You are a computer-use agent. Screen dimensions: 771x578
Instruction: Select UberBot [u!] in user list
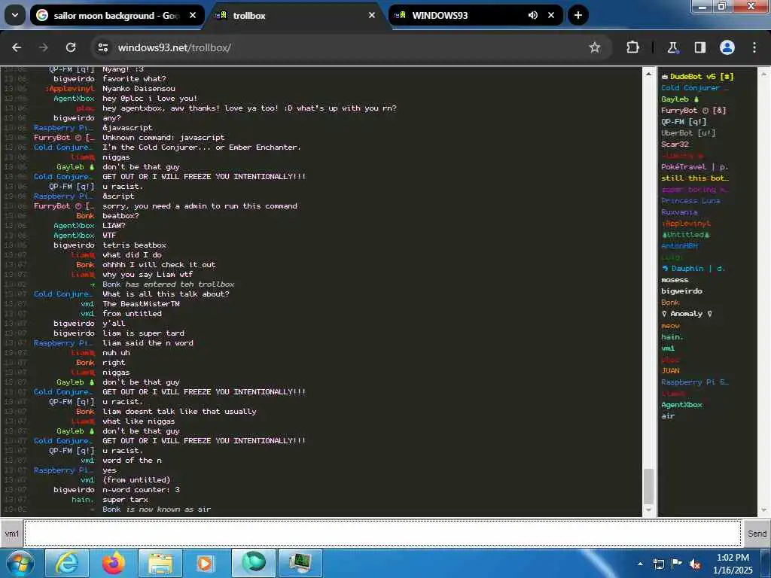coord(688,133)
